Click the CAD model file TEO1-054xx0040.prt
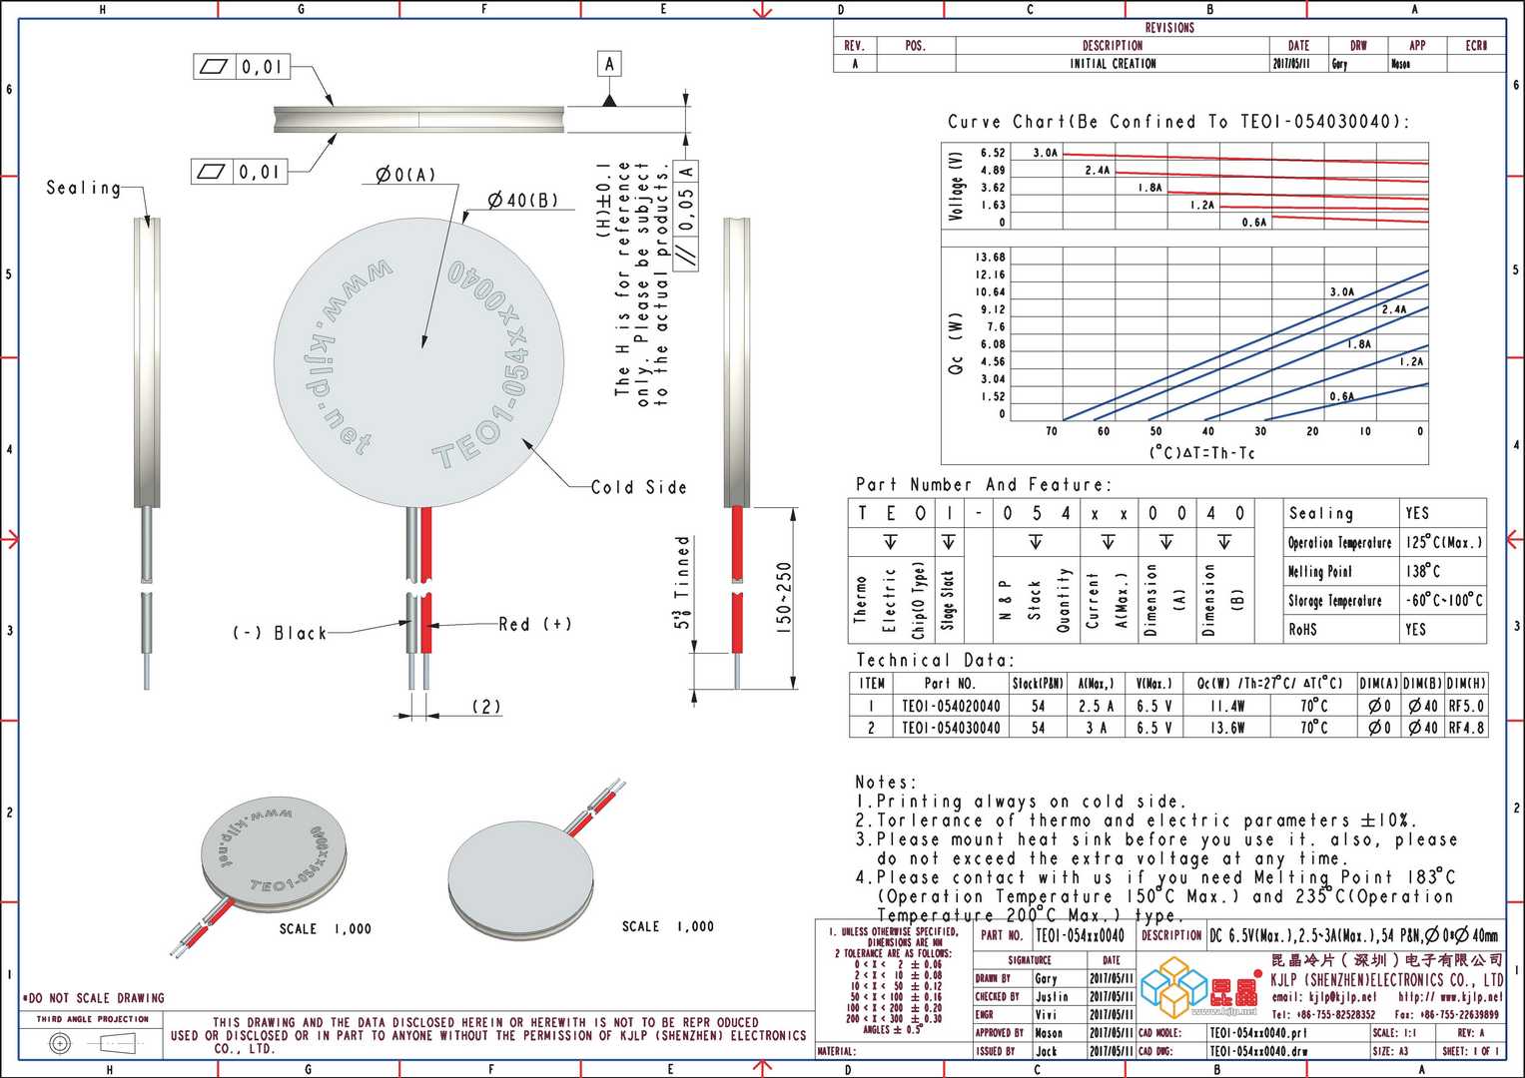Viewport: 1525px width, 1078px height. tap(1257, 1033)
